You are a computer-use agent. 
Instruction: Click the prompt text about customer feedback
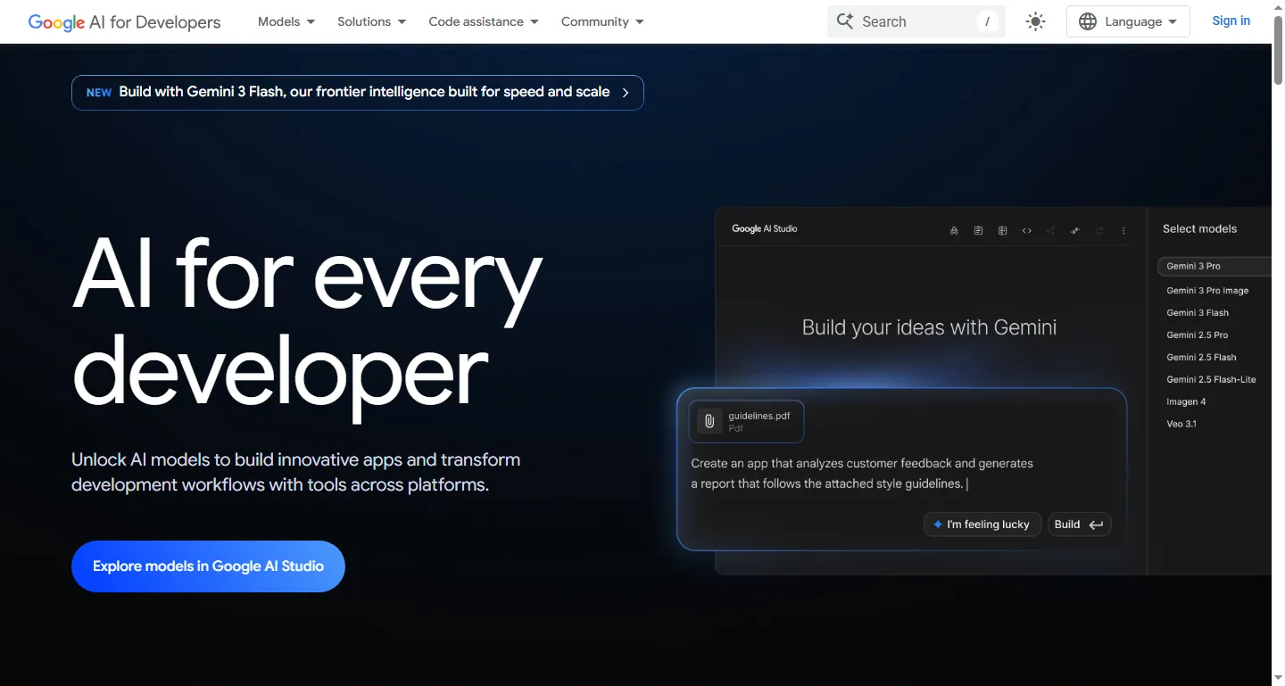(x=862, y=474)
